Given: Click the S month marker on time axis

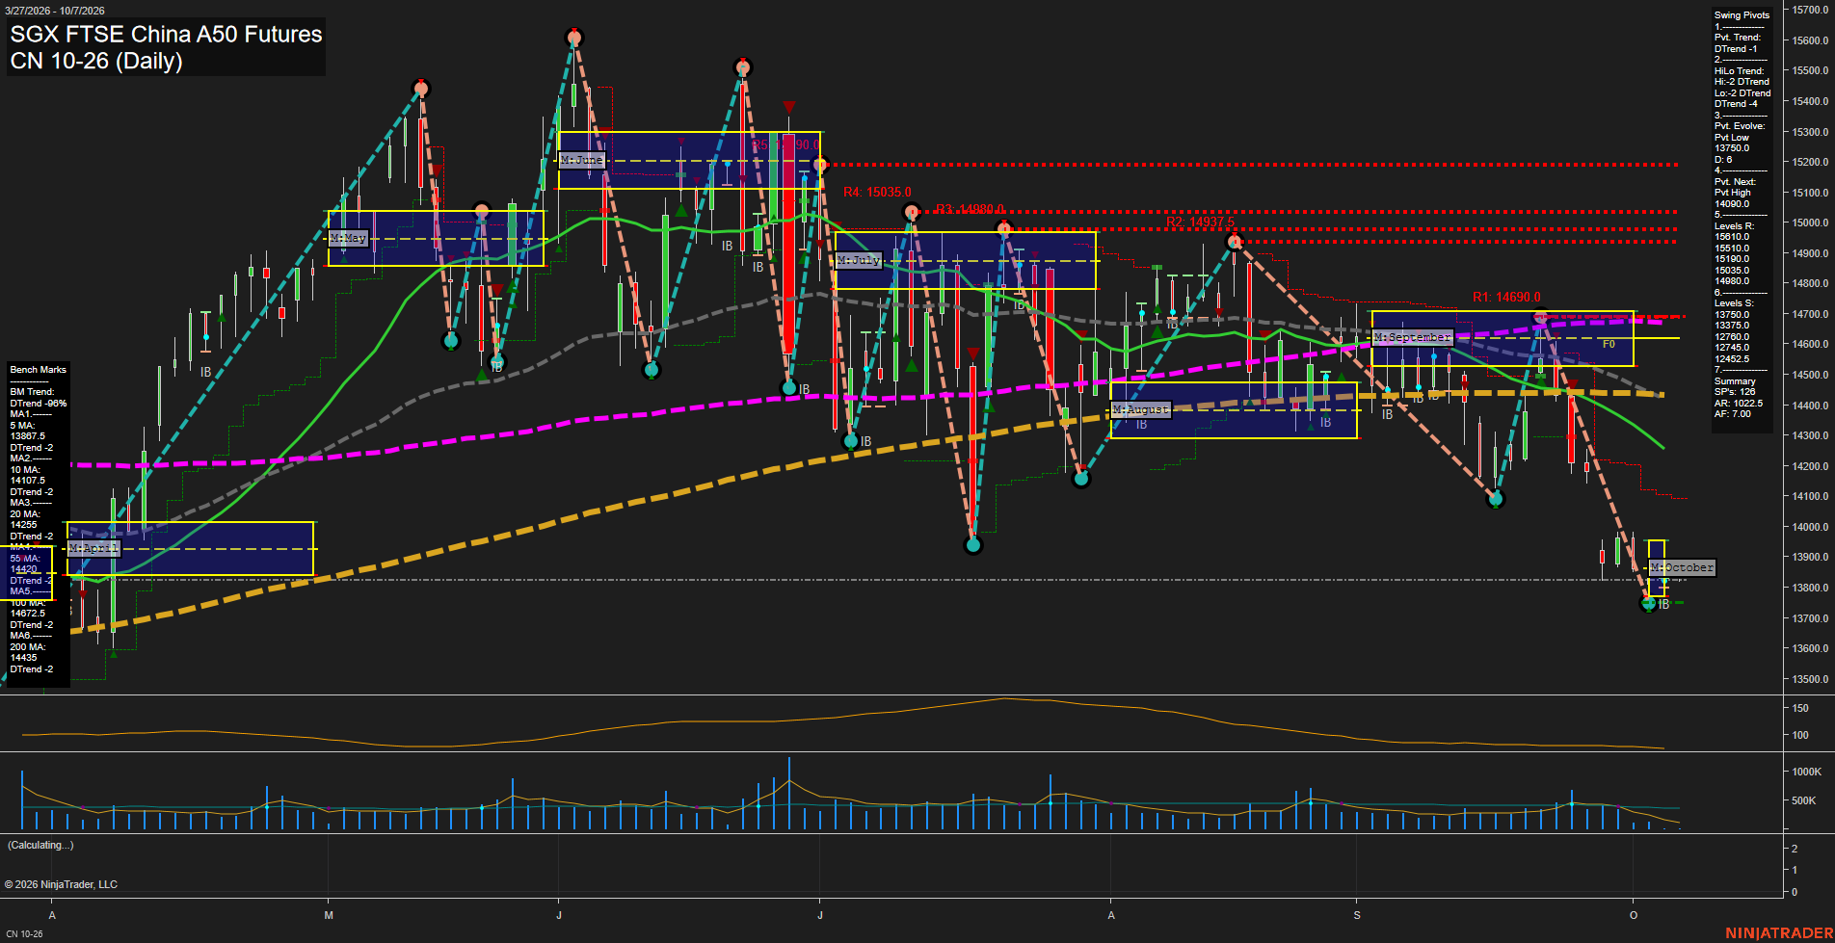Looking at the screenshot, I should click(x=1357, y=915).
